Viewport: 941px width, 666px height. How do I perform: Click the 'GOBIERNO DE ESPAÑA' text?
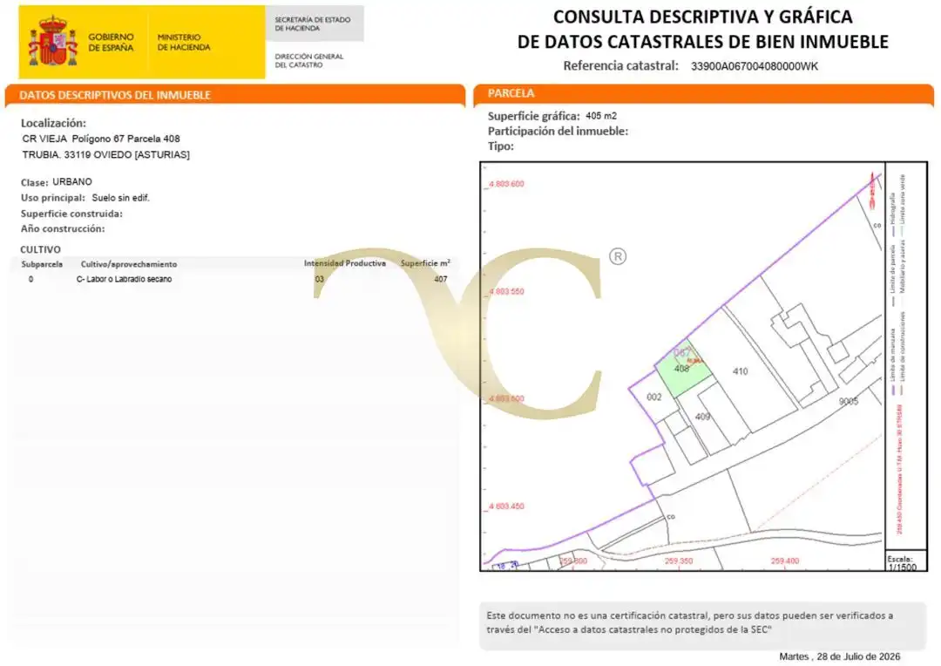tap(111, 42)
